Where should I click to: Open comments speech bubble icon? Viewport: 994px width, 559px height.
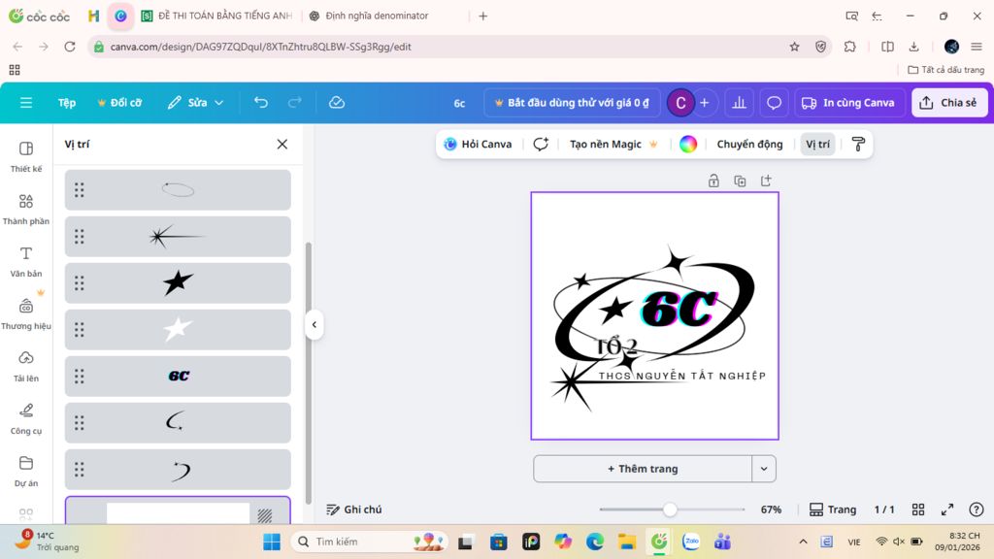[x=774, y=103]
